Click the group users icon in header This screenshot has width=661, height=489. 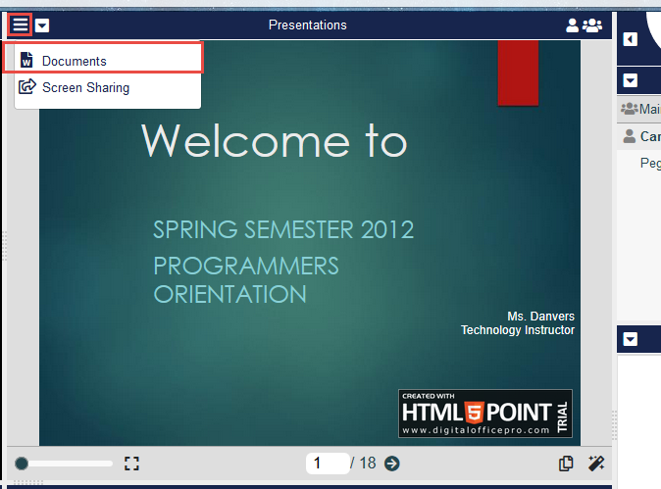tap(592, 25)
